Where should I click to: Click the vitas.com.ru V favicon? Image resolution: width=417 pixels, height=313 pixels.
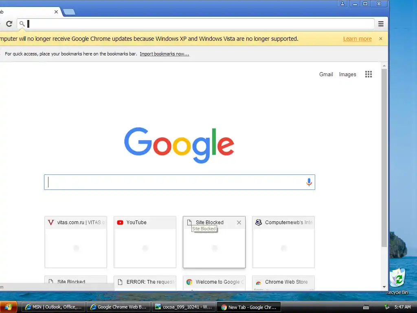tap(51, 223)
